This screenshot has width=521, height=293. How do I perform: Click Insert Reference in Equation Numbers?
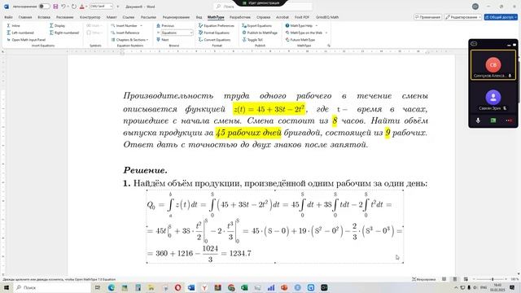tap(125, 33)
